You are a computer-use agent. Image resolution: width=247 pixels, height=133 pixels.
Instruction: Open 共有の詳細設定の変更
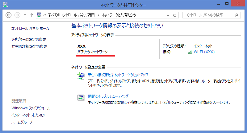(x=29, y=47)
